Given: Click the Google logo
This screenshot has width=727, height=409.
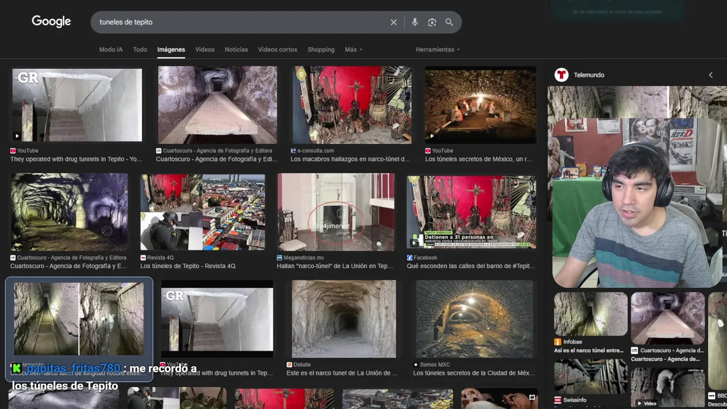Looking at the screenshot, I should (51, 22).
